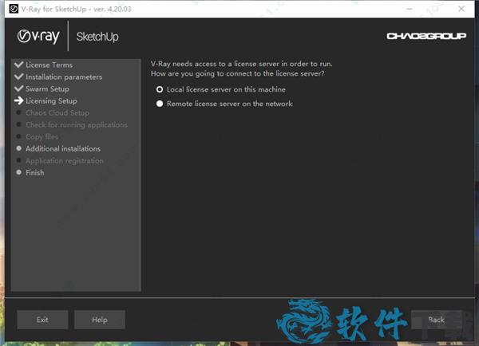Click the checkmark beside Swarm Setup

click(x=18, y=89)
